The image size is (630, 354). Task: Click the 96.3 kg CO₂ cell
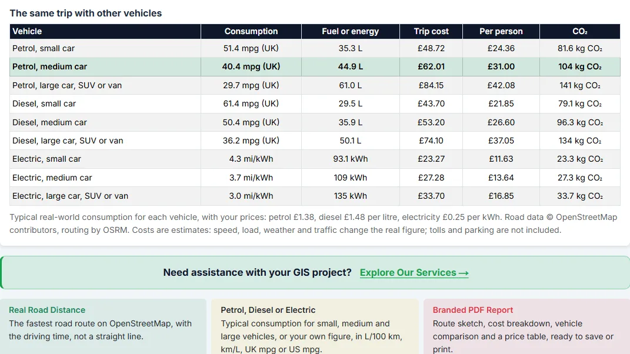[x=580, y=122]
